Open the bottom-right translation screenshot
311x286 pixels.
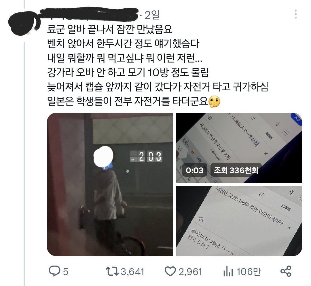tap(239, 221)
